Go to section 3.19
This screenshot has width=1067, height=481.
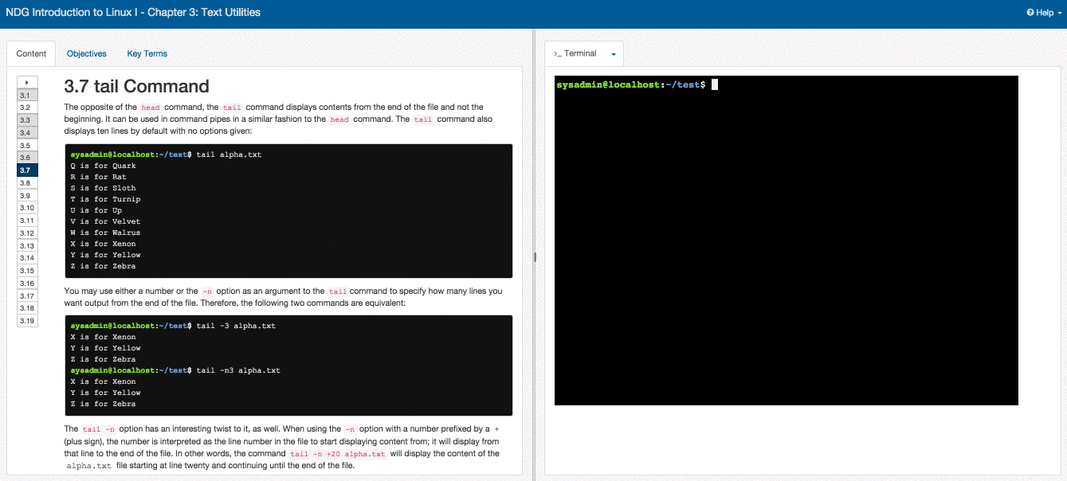[x=27, y=320]
